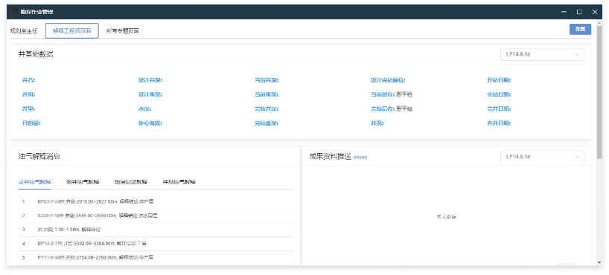Select row 1 with 井段 2019.00~2027.00m

pyautogui.click(x=156, y=201)
